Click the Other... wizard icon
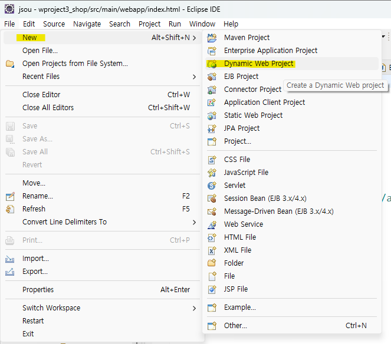 (x=212, y=326)
